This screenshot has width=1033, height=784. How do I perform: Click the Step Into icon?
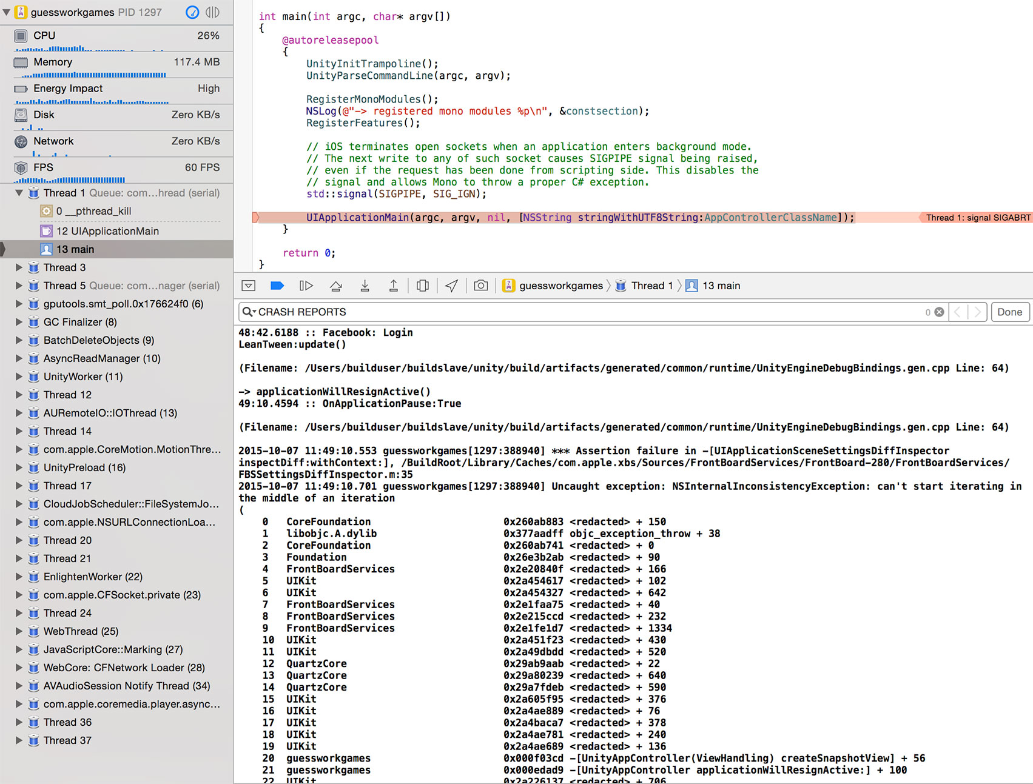[x=365, y=286]
